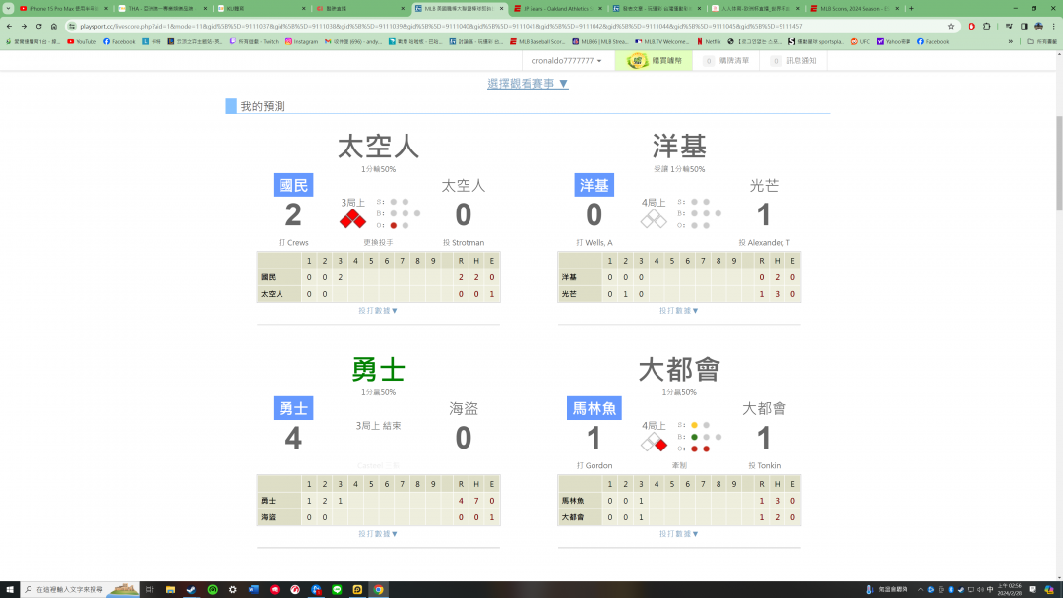Image resolution: width=1063 pixels, height=598 pixels.
Task: Expand pitching stats for Braves vs Pirates game
Action: click(x=378, y=534)
